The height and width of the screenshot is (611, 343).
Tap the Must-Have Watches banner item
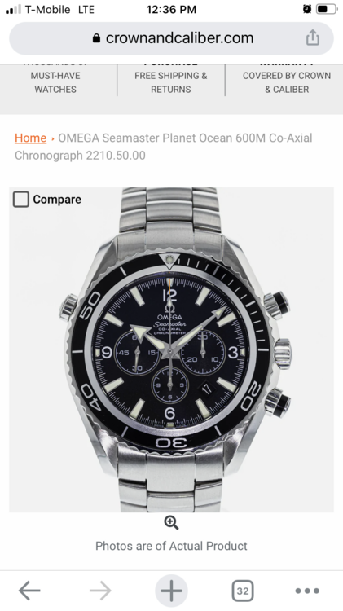55,82
